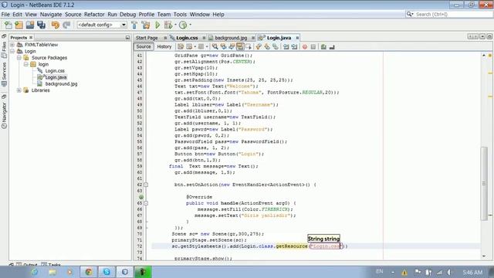
Task: Collapse code fold at line 65
Action: 146,203
